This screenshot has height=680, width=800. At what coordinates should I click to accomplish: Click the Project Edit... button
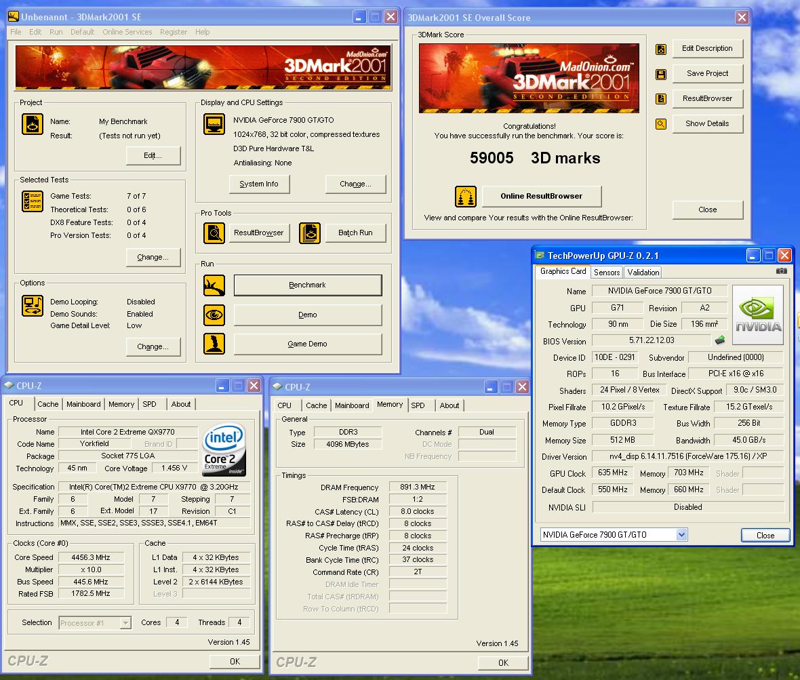click(153, 155)
